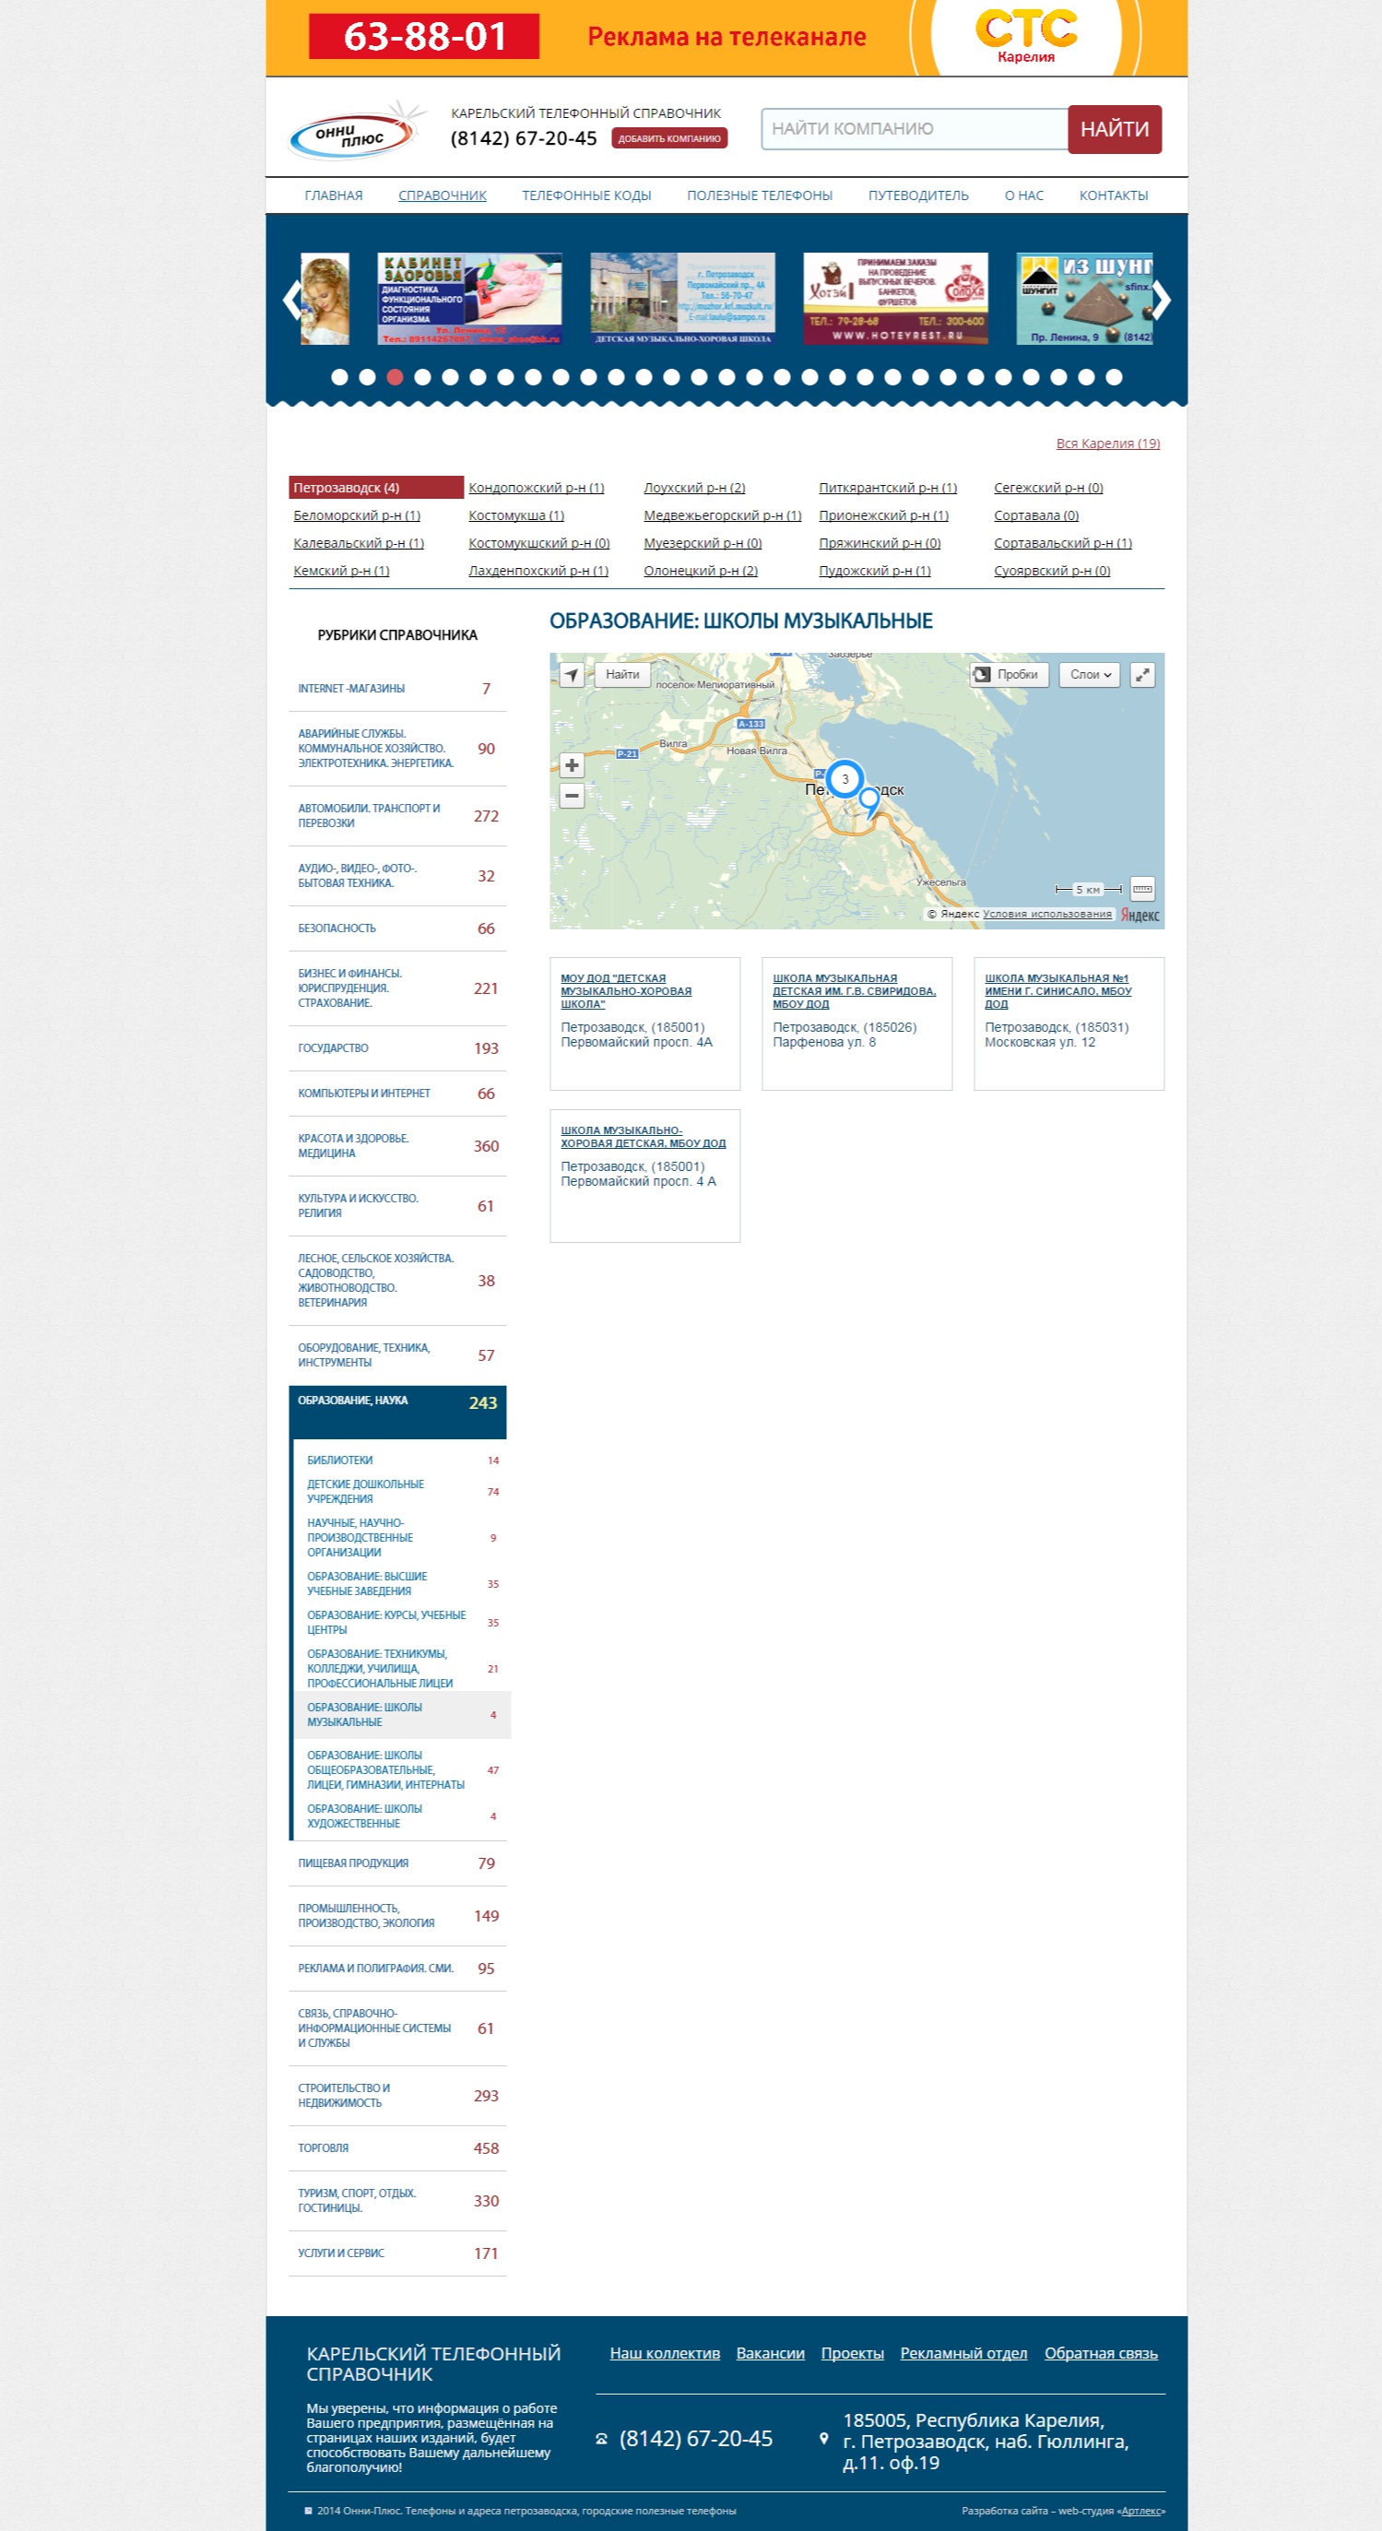Select Сортавальский р-н (1) region link

point(1063,542)
